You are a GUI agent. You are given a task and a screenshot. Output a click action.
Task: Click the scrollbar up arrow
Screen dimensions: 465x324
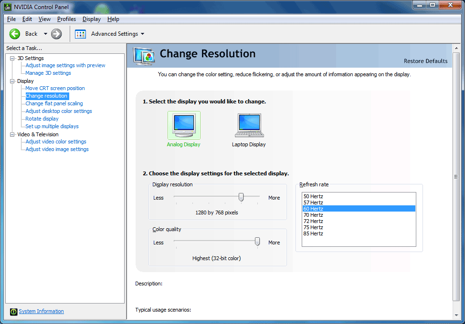[456, 48]
